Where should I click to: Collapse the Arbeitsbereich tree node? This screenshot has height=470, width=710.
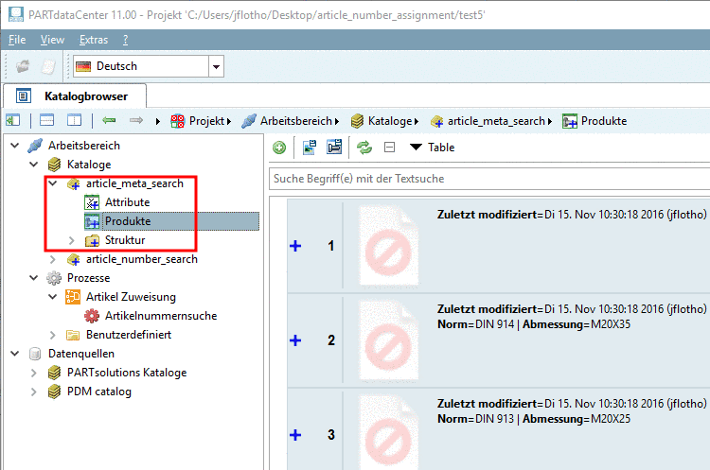[x=15, y=146]
